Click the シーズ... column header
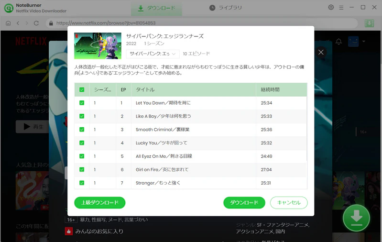 [103, 90]
